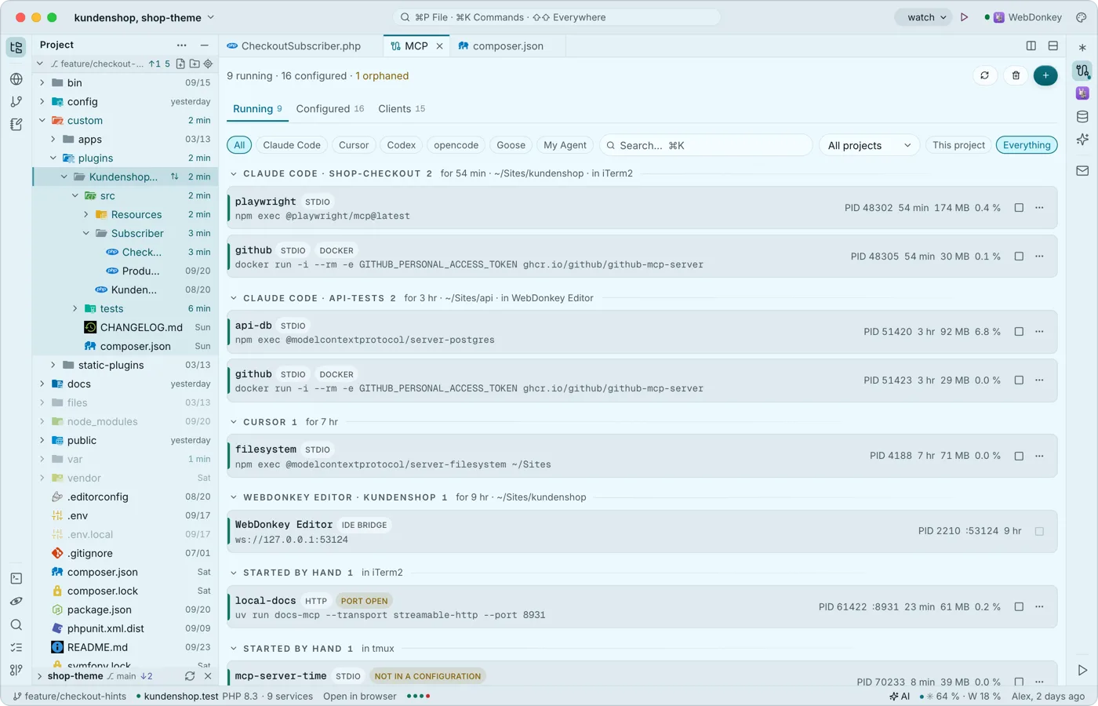Tick the local-docs server checkbox
This screenshot has height=706, width=1098.
(1019, 607)
